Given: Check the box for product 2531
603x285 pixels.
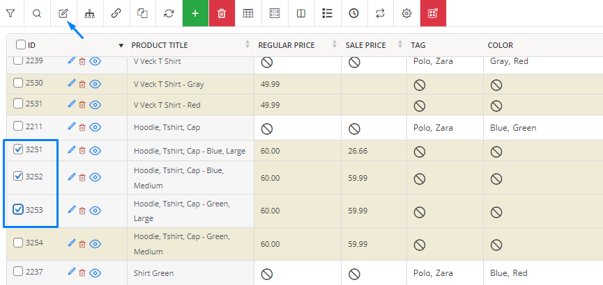Looking at the screenshot, I should pos(18,103).
